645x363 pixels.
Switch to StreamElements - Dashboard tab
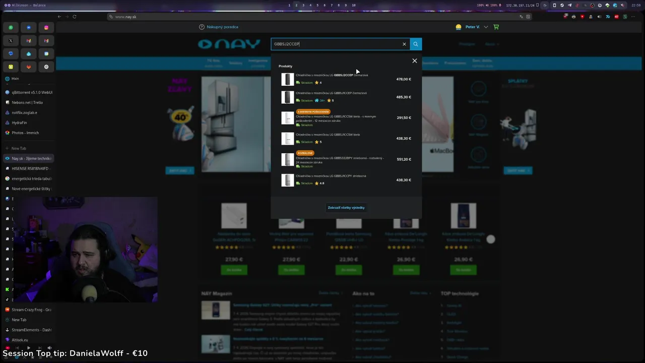29,330
